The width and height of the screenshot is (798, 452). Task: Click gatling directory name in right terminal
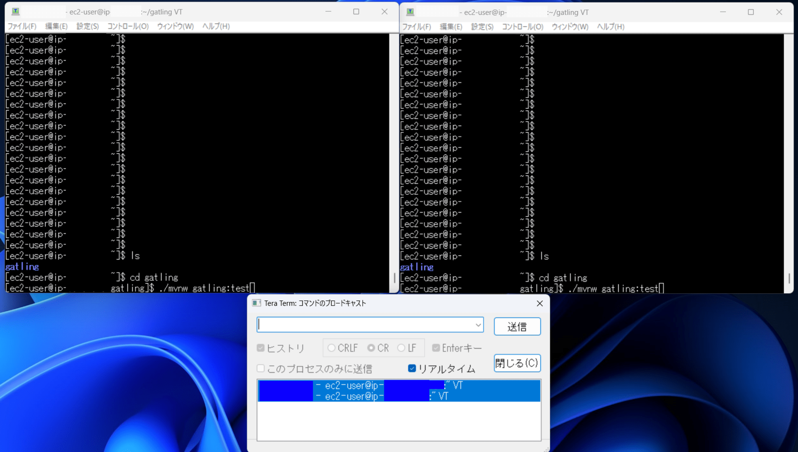417,267
